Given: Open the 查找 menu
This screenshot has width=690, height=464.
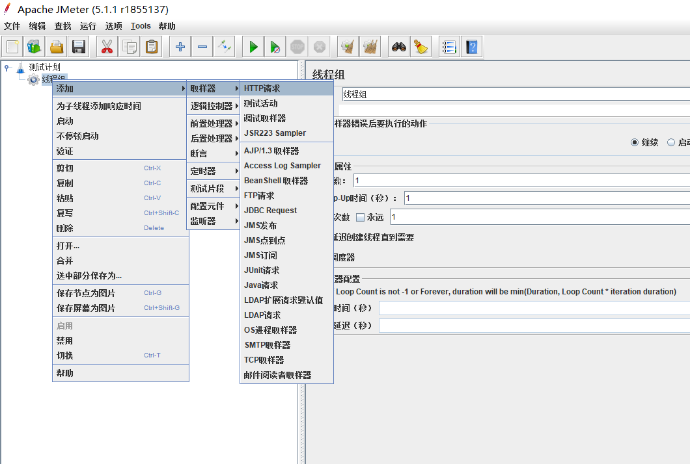Looking at the screenshot, I should pos(63,26).
